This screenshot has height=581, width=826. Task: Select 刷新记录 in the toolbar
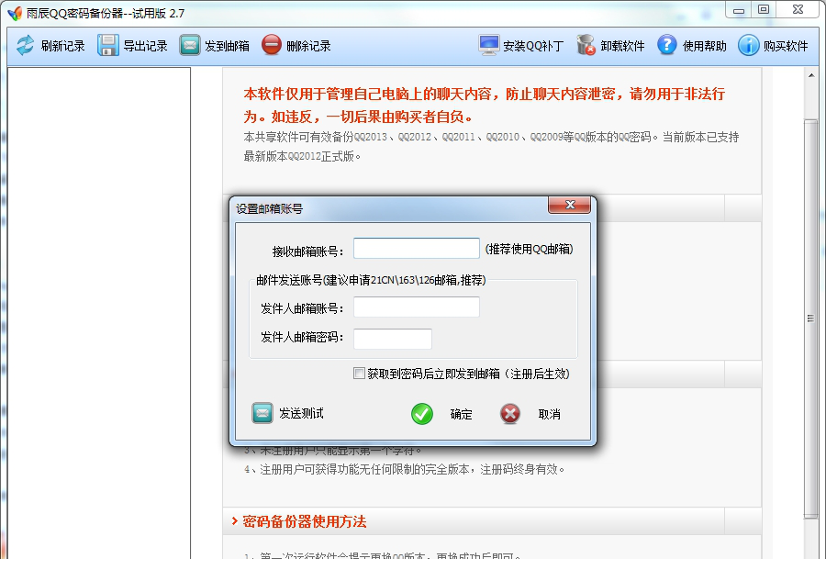[62, 47]
